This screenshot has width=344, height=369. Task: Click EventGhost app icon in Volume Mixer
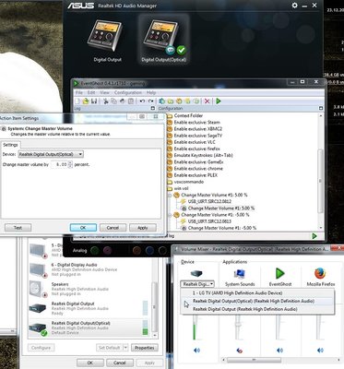pos(279,273)
